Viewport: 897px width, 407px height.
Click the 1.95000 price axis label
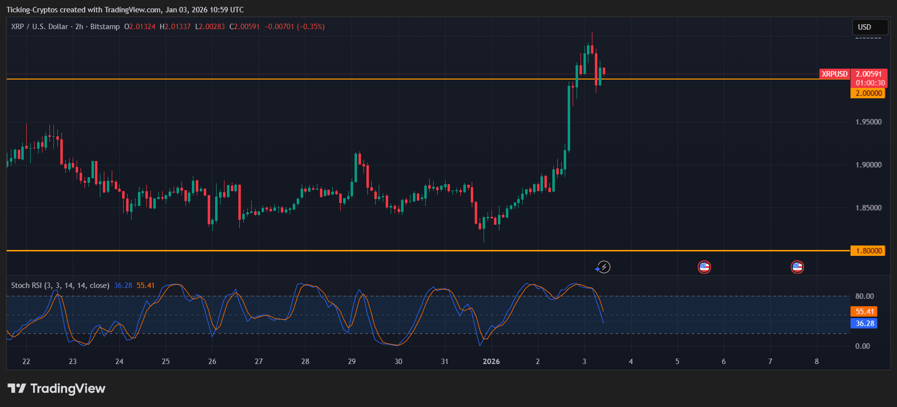tap(868, 122)
